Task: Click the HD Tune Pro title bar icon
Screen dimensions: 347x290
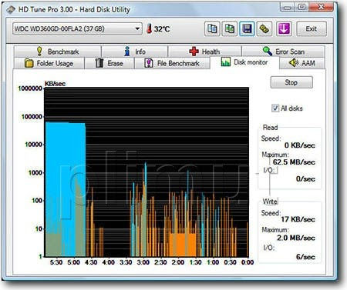Action: click(x=11, y=9)
